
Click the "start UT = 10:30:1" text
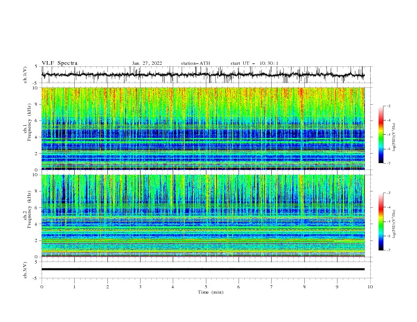pyautogui.click(x=254, y=63)
